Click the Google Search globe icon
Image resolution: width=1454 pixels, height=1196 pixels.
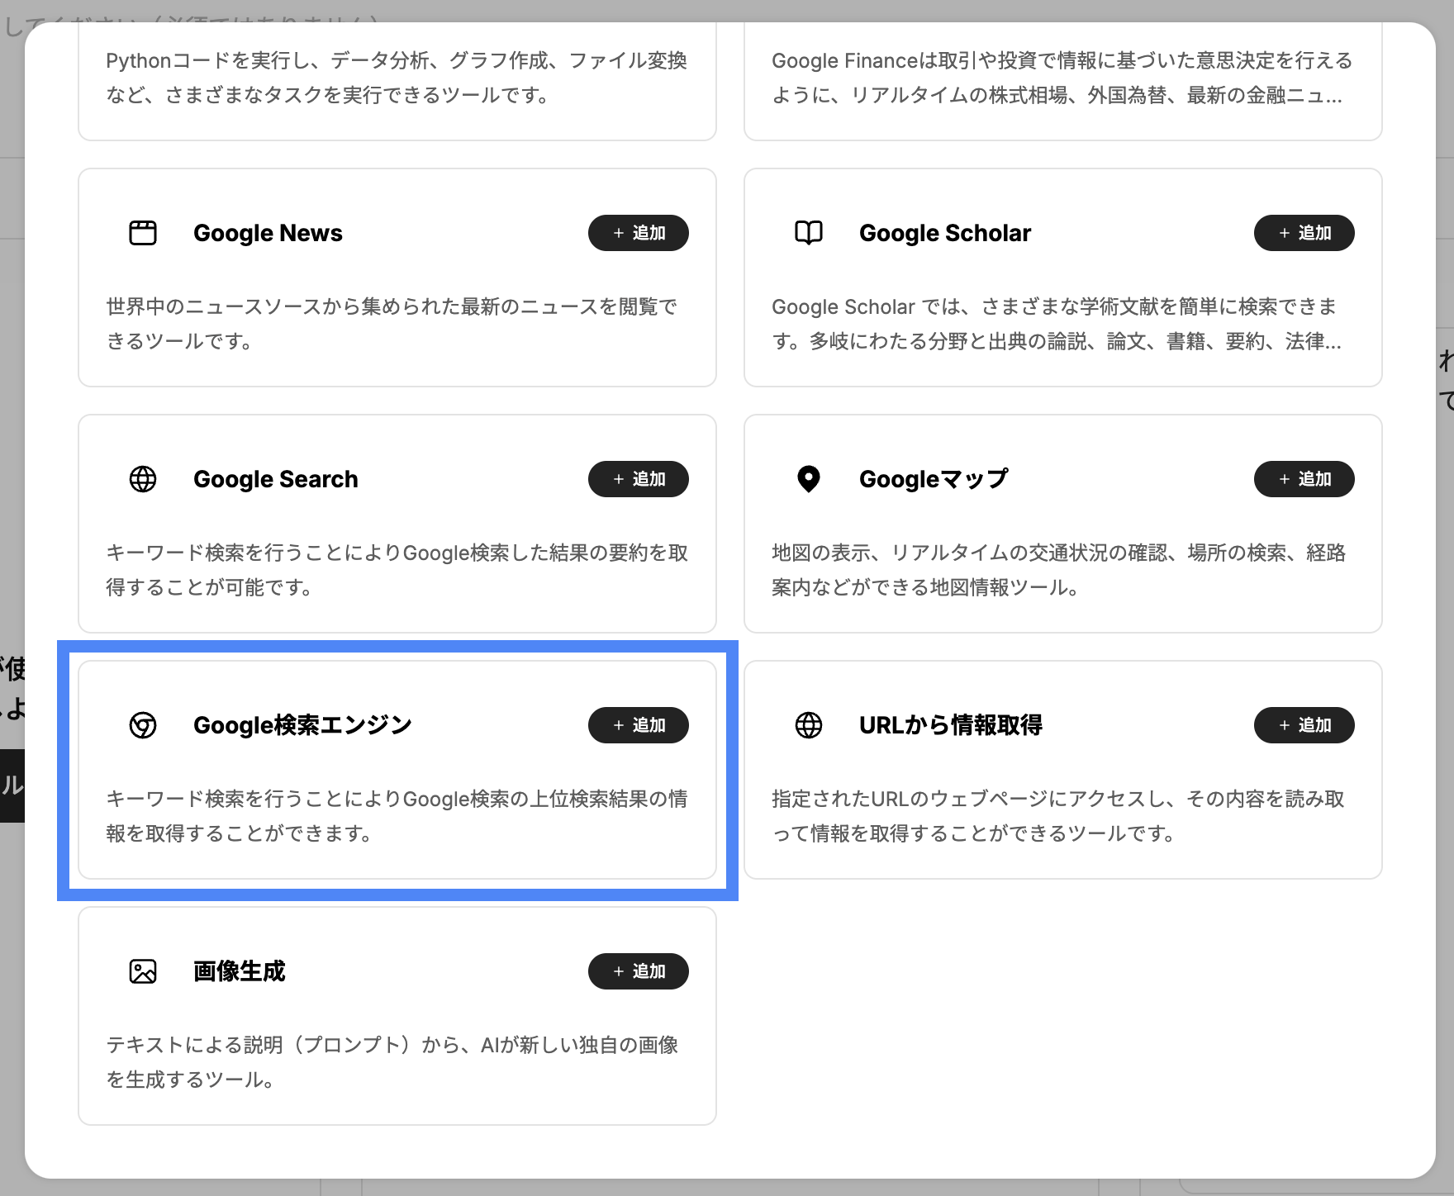pyautogui.click(x=143, y=479)
